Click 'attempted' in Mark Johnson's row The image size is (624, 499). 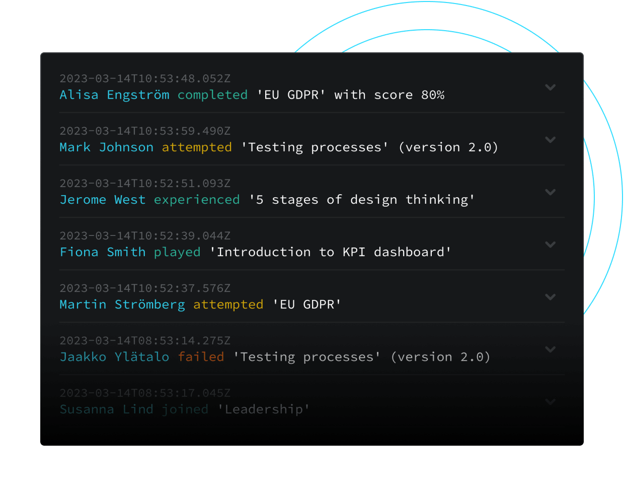click(x=197, y=147)
